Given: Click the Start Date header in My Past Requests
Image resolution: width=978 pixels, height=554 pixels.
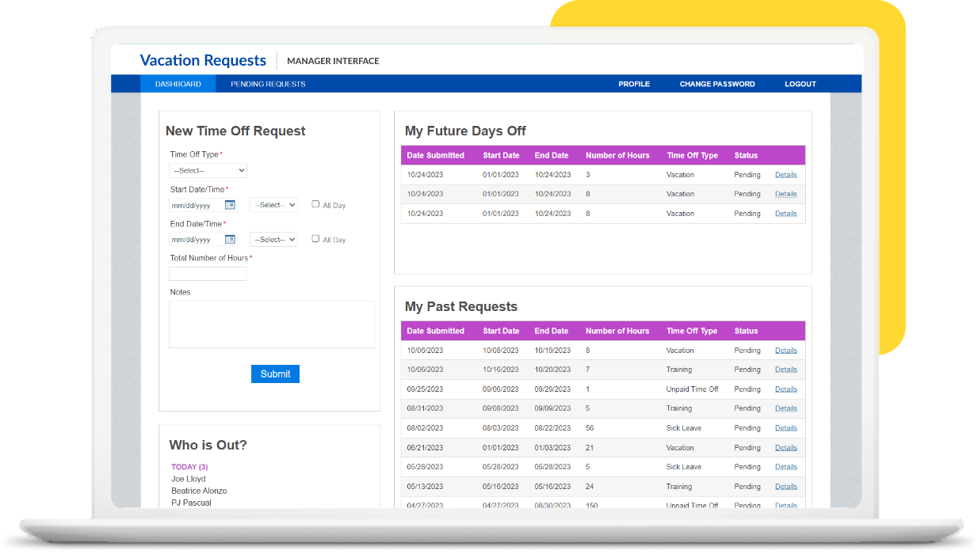Looking at the screenshot, I should [501, 331].
